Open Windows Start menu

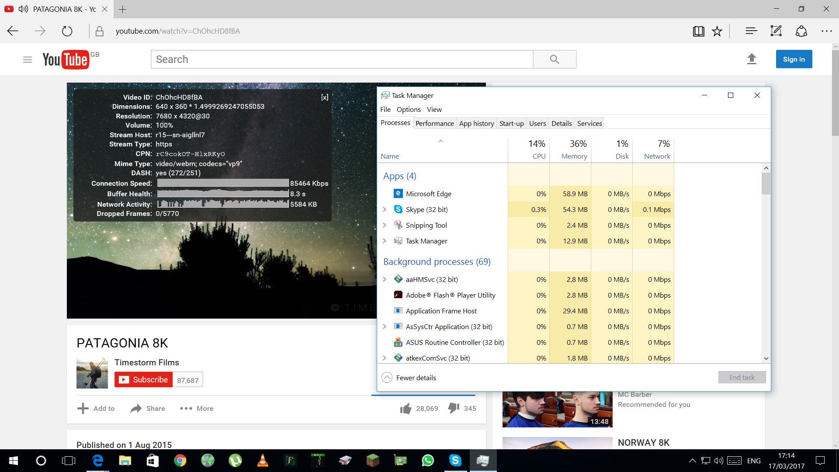click(x=14, y=461)
